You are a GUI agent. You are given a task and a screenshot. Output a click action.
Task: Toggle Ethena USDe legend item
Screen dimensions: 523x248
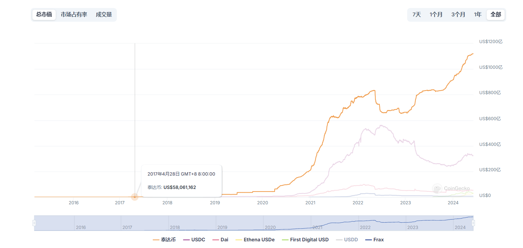tap(255, 240)
